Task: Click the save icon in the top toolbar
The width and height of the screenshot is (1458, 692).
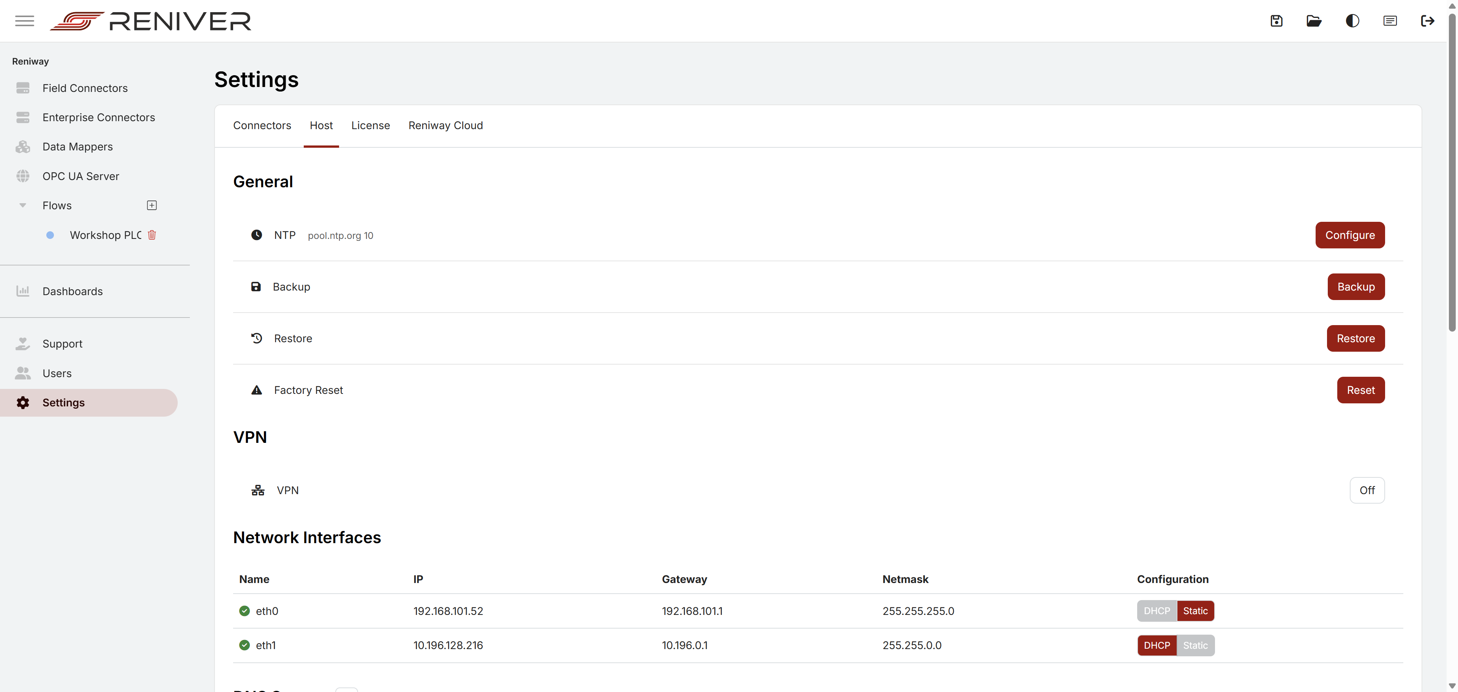Action: point(1276,21)
